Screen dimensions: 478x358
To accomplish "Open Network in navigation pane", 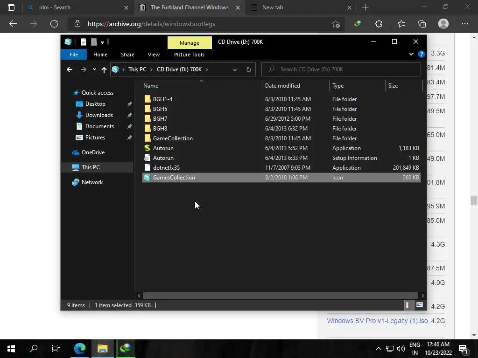I will [92, 182].
